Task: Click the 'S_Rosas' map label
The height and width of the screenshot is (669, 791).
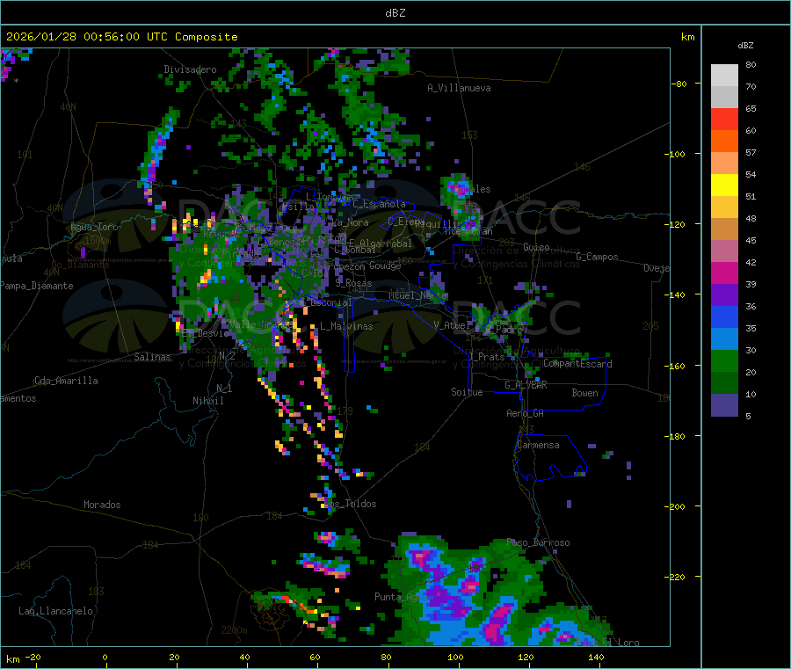Action: tap(353, 284)
